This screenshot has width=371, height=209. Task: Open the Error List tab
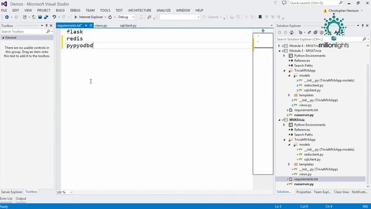click(x=6, y=199)
